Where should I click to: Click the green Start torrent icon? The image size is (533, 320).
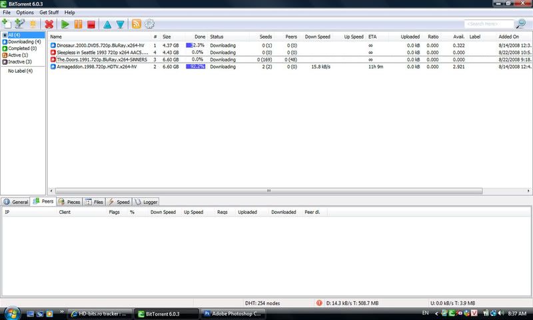(65, 24)
